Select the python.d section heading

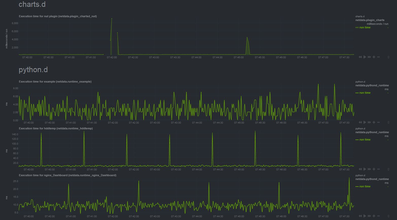tap(33, 70)
